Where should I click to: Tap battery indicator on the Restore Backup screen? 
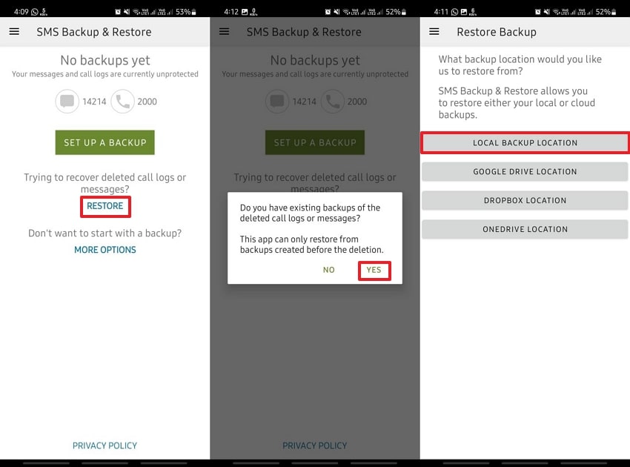coord(614,12)
